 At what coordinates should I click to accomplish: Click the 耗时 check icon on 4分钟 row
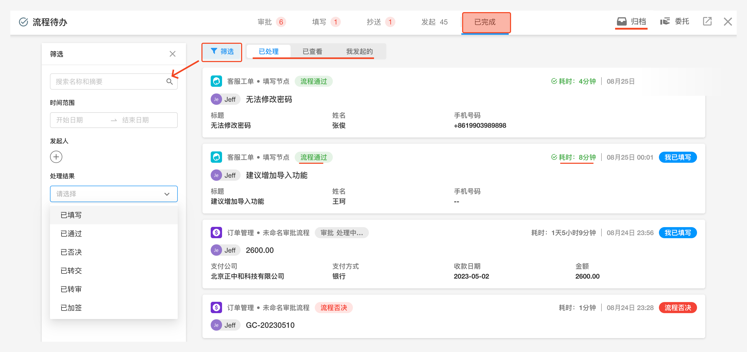(x=554, y=81)
